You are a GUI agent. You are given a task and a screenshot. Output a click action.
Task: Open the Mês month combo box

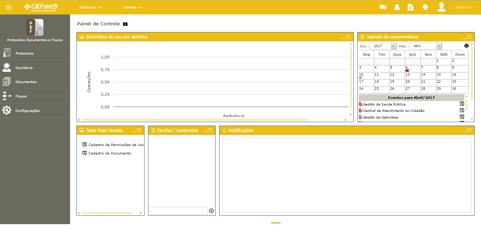(426, 46)
